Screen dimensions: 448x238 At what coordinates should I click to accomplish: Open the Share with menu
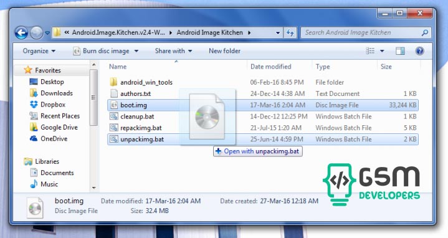point(173,51)
